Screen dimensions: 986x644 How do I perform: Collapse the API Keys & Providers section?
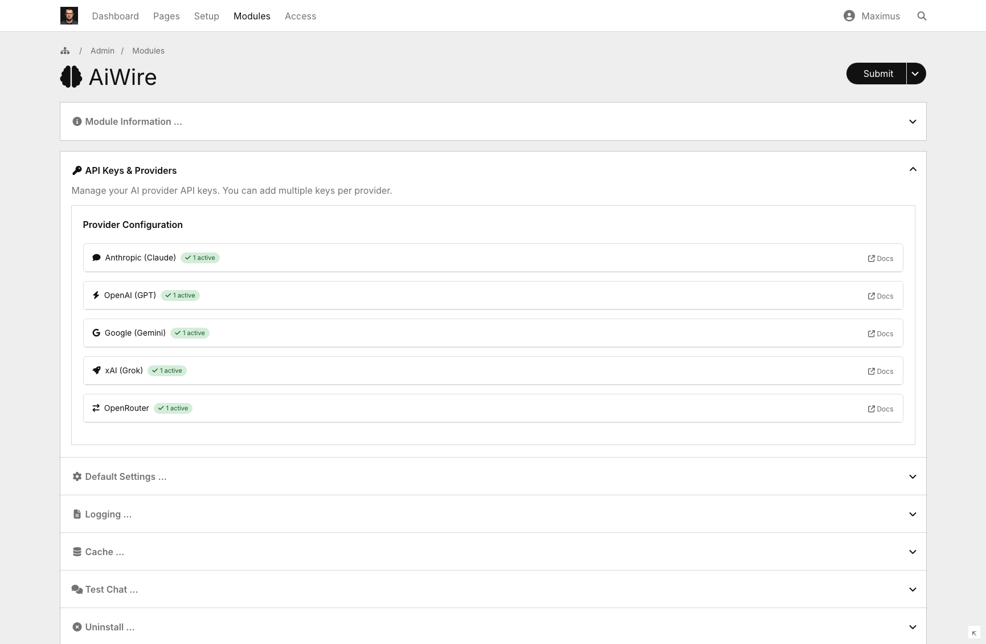coord(912,170)
